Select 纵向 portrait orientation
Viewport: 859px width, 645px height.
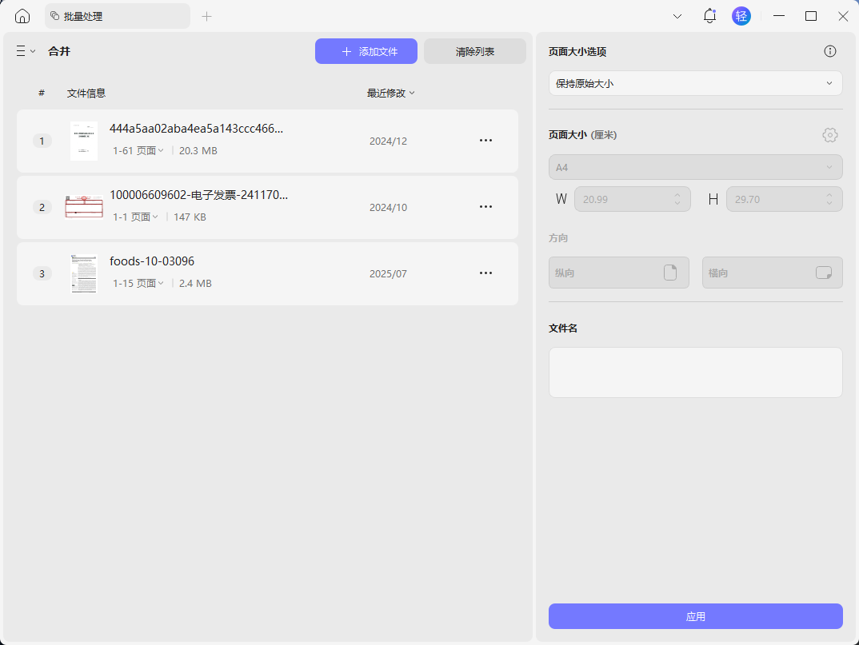click(618, 273)
